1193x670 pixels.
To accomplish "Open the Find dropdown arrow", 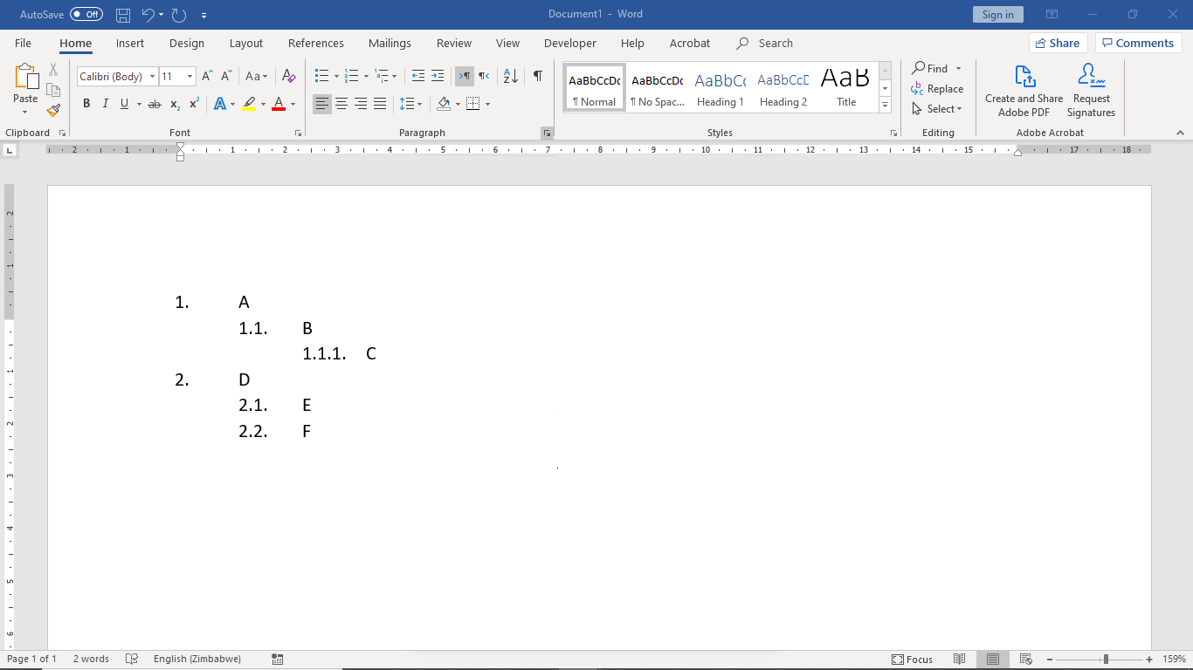I will pyautogui.click(x=958, y=68).
